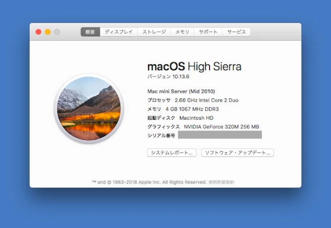
Task: Click the 2.66 GHz Intel Core 2 Duo text
Action: pyautogui.click(x=207, y=100)
